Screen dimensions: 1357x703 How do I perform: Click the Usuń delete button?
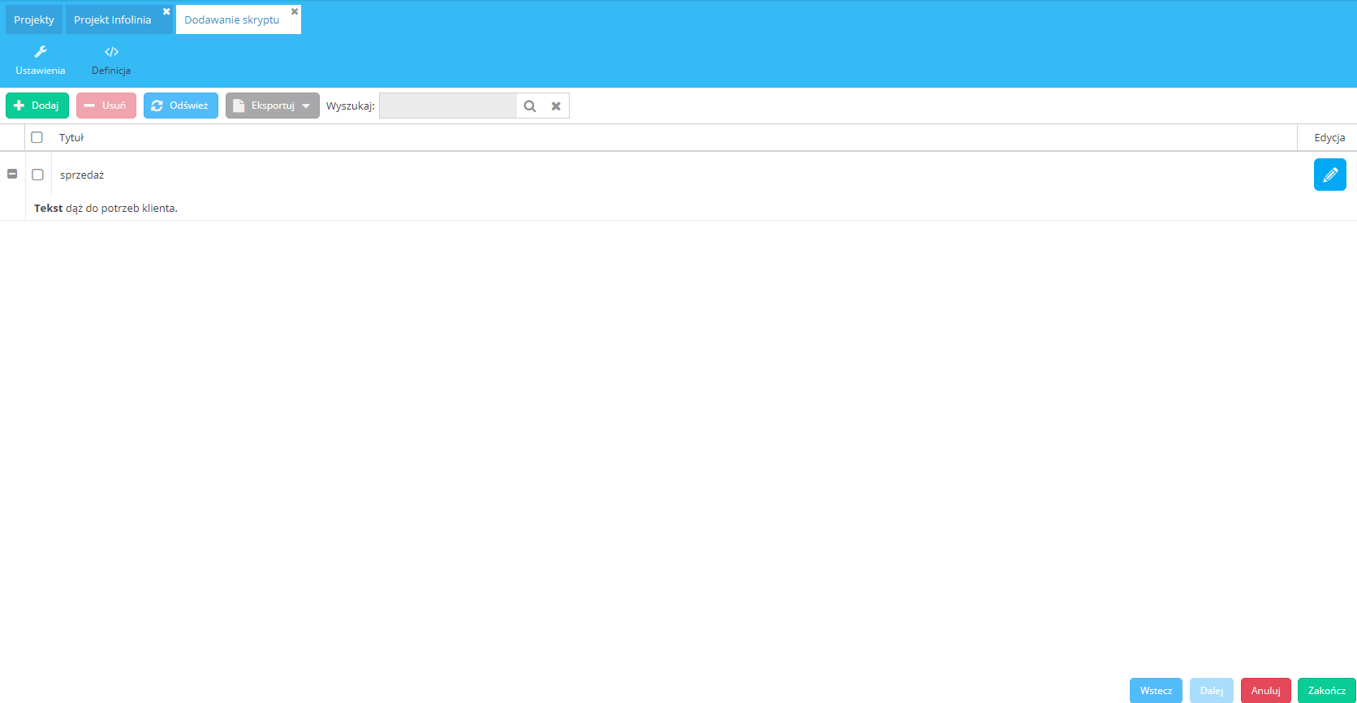[106, 106]
